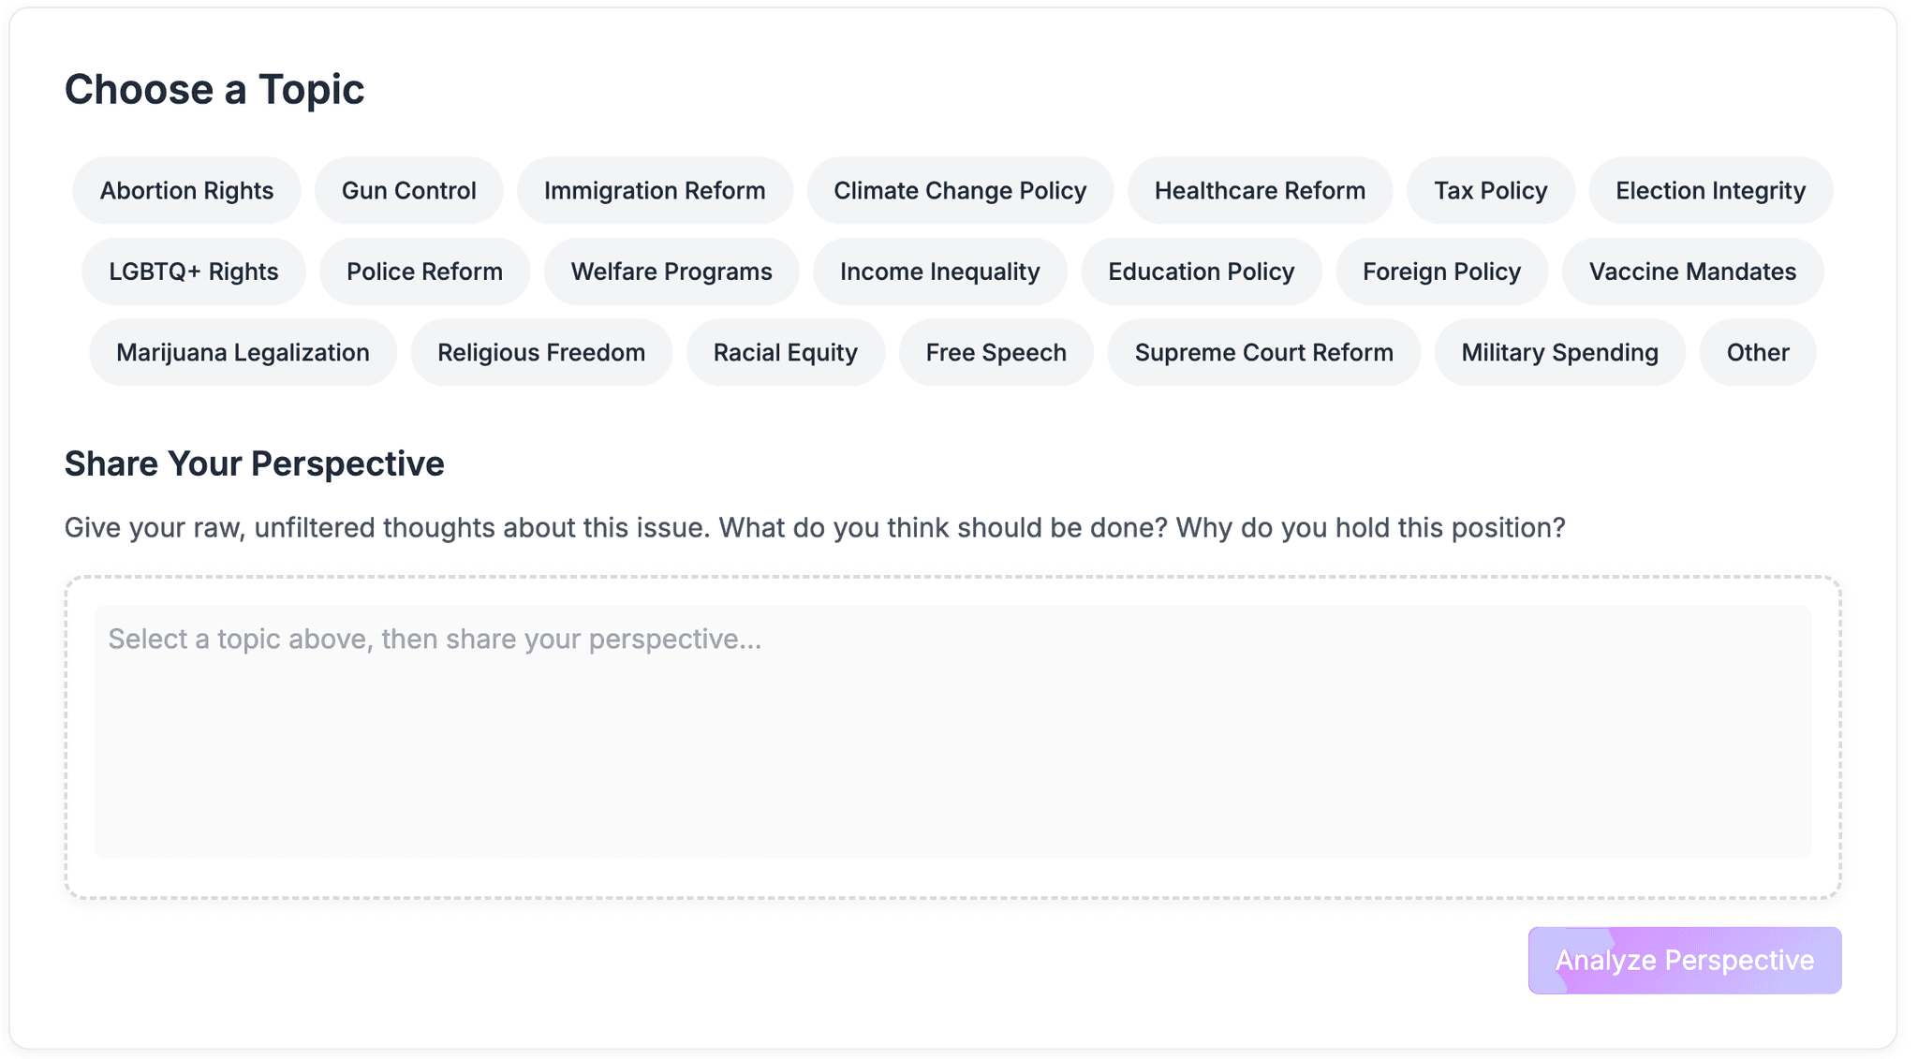
Task: Pick Immigration Reform as the topic
Action: 655,190
